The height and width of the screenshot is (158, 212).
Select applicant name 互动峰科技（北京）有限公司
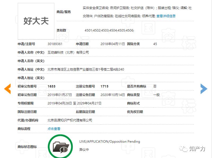tap(68, 52)
